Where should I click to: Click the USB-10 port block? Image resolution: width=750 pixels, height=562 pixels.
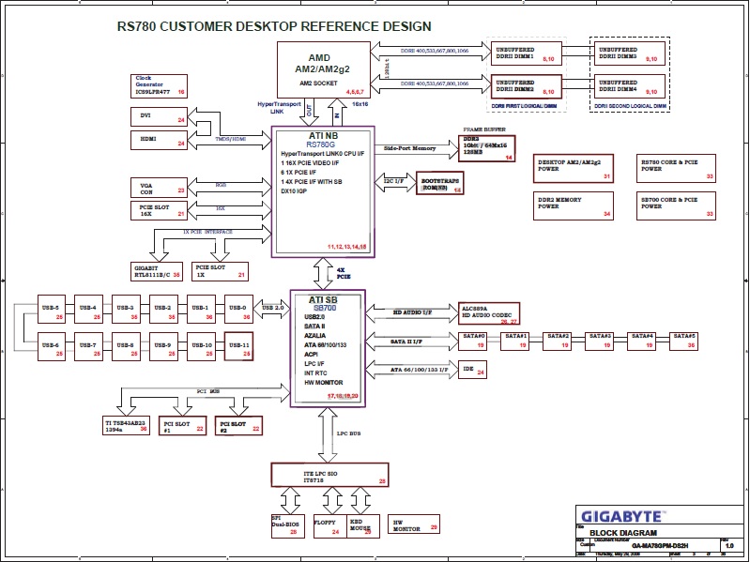(x=202, y=346)
